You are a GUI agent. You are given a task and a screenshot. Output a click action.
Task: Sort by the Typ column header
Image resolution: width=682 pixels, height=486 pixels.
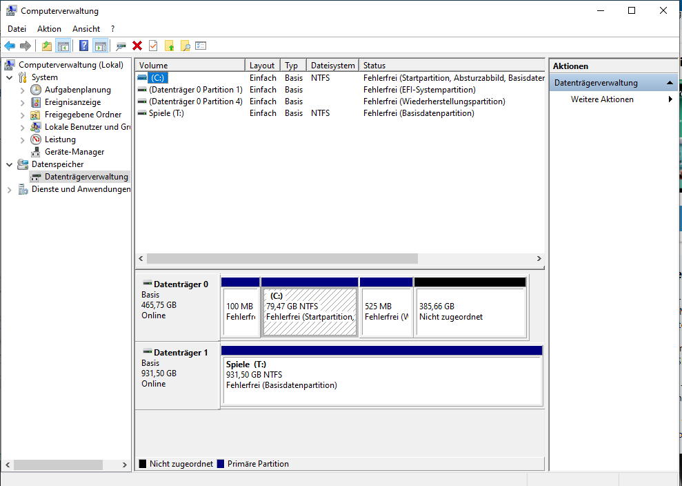click(294, 66)
